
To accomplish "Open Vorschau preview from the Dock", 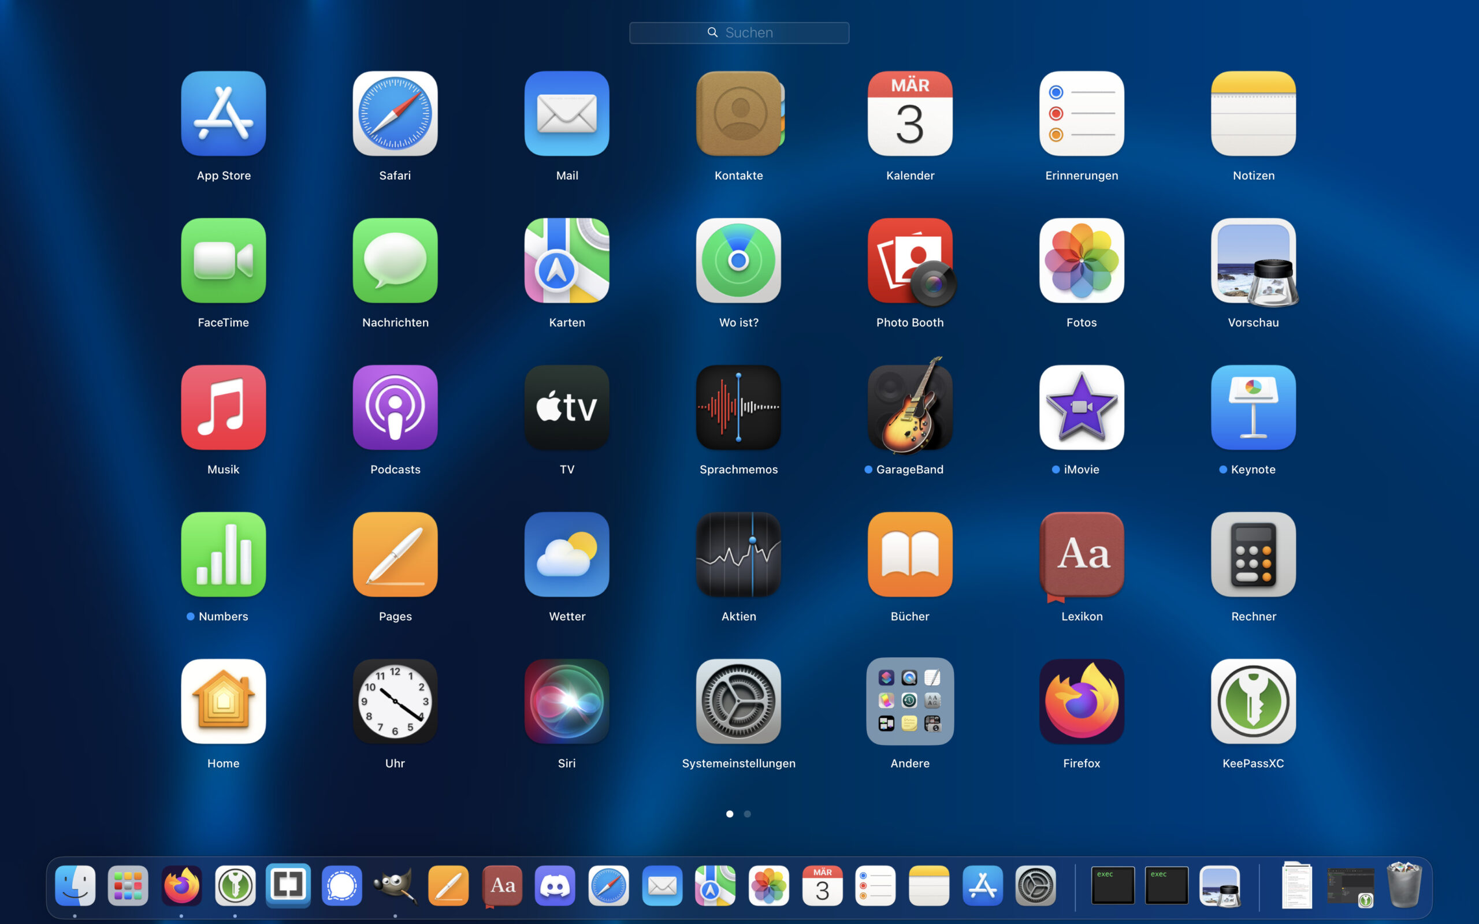I will [1220, 885].
